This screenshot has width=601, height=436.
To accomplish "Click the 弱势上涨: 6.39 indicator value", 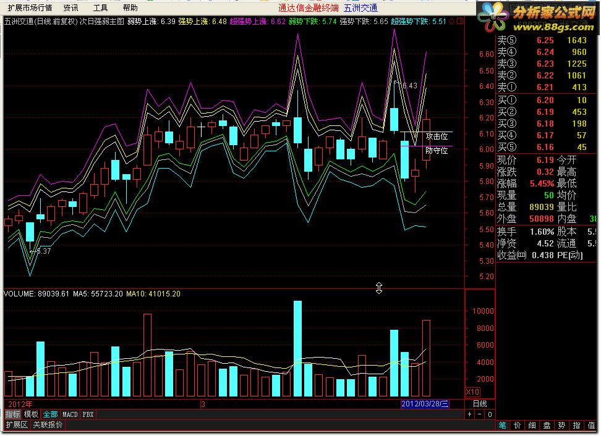I will coord(151,22).
